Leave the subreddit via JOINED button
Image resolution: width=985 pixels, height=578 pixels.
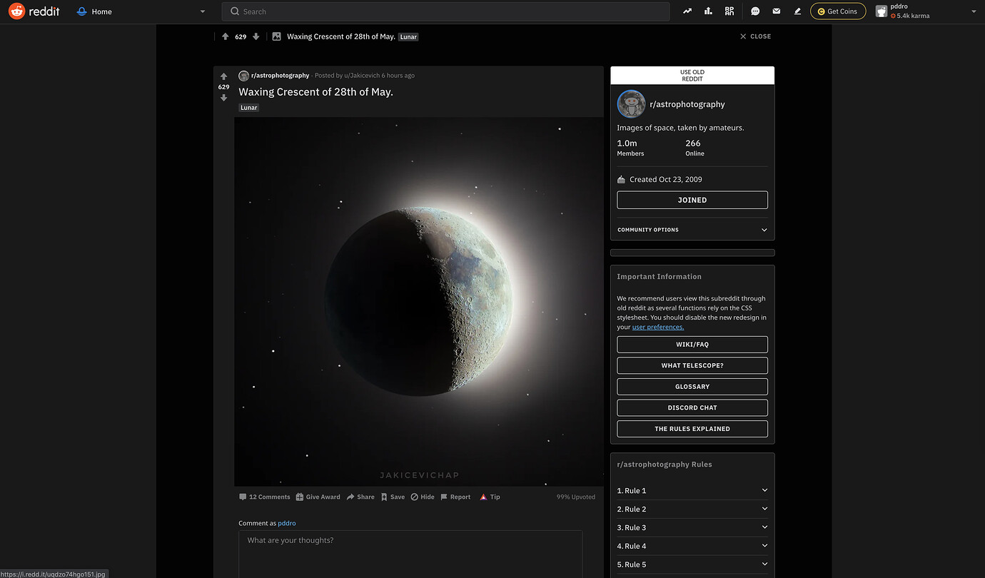pos(692,200)
